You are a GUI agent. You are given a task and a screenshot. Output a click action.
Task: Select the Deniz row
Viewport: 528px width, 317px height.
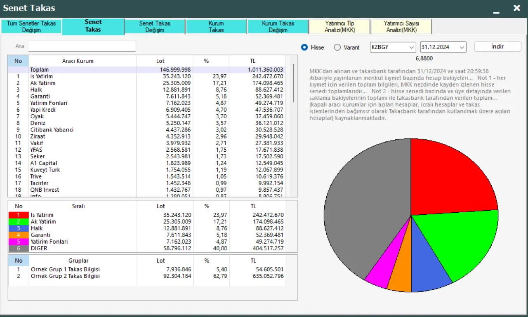146,123
